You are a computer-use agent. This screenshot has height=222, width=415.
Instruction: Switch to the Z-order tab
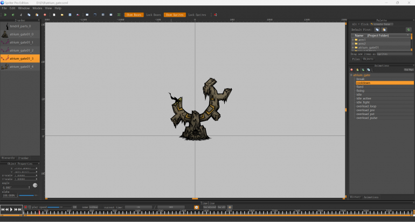tap(23, 158)
